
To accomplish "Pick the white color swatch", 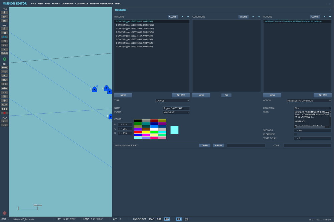I will point(154,129).
